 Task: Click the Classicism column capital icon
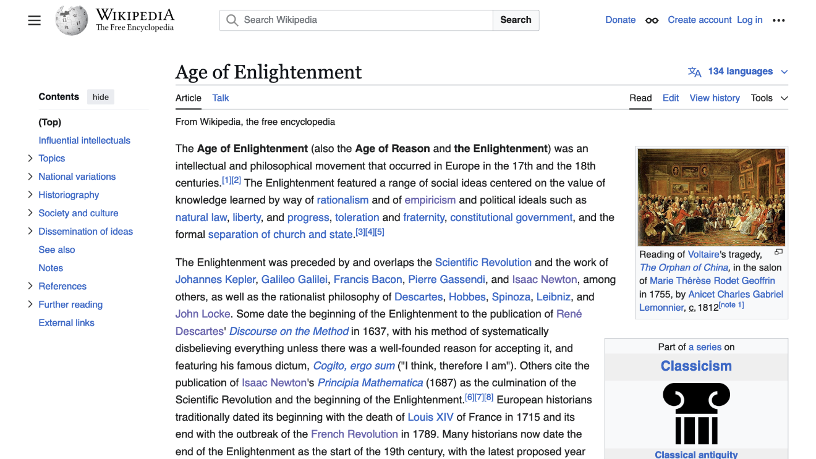point(696,413)
